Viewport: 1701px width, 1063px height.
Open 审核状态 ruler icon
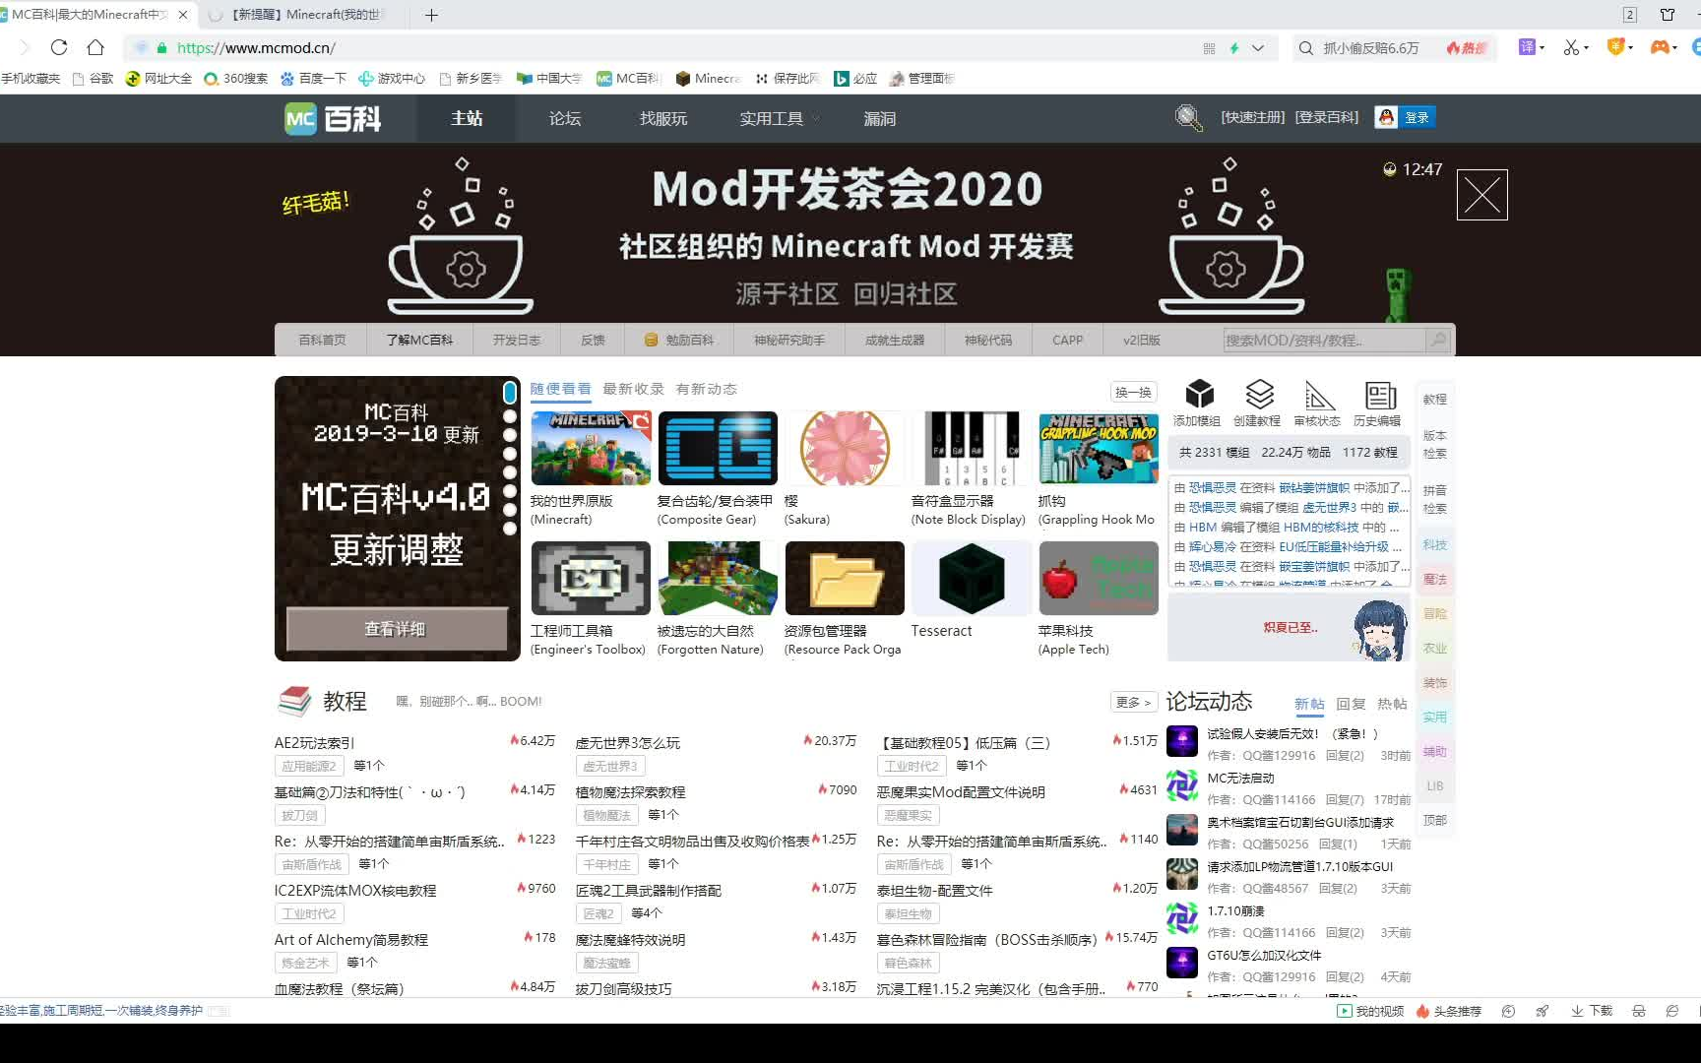point(1319,395)
